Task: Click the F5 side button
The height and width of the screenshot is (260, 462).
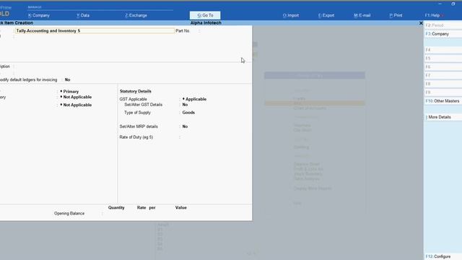Action: click(443, 58)
